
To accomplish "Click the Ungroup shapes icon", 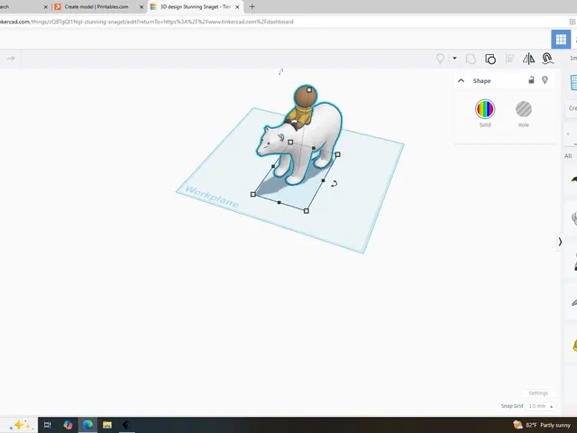I will pyautogui.click(x=490, y=59).
